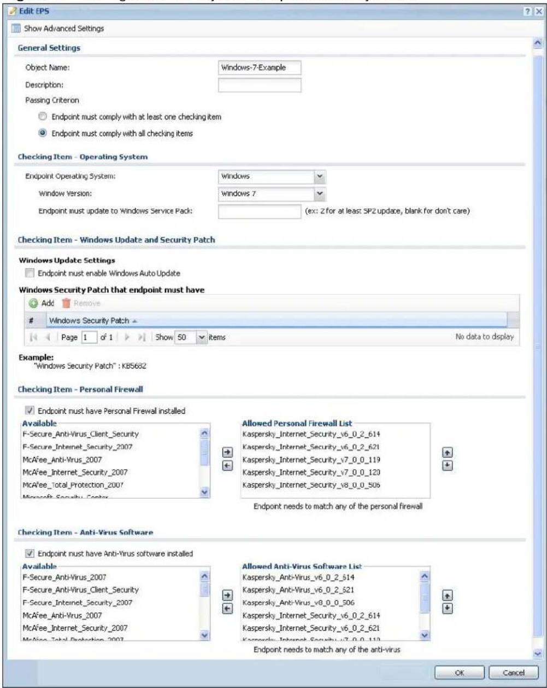
Task: Toggle Anti-Virus software installed requirement
Action: (x=29, y=554)
